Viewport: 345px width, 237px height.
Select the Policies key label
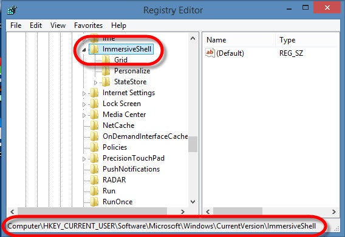click(x=115, y=147)
